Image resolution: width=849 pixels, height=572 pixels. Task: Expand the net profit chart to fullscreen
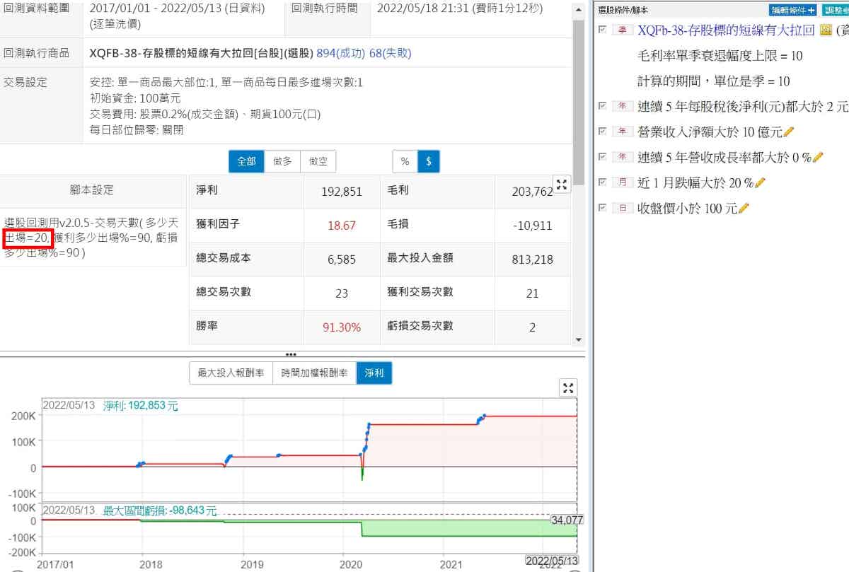click(568, 387)
